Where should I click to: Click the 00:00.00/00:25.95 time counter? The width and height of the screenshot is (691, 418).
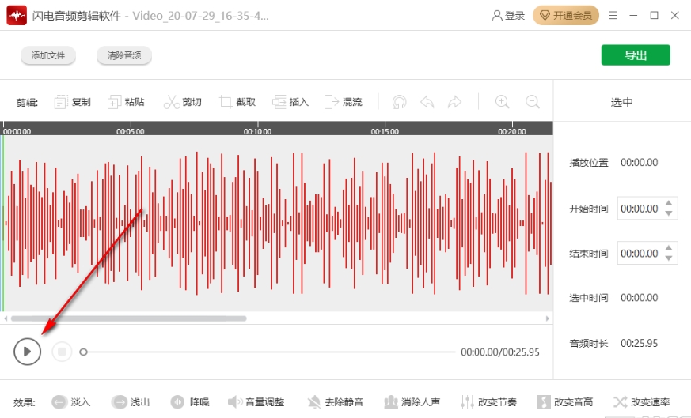click(x=500, y=352)
